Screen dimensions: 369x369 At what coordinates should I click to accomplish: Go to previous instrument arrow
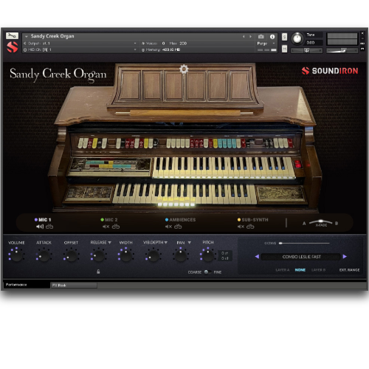click(x=244, y=37)
